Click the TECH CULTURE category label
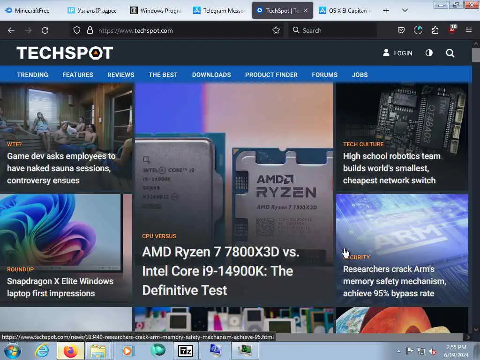 (363, 144)
